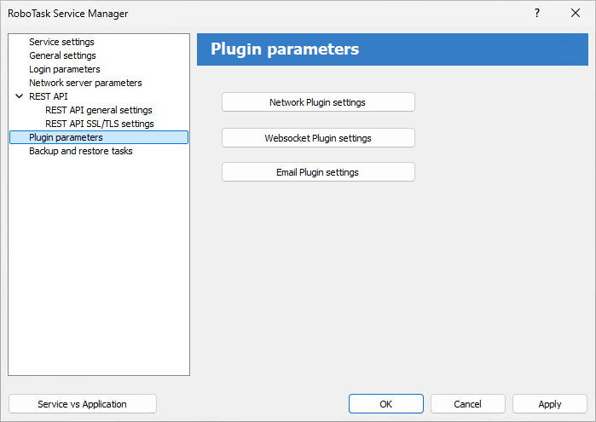Viewport: 596px width, 422px height.
Task: Select General settings tree item
Action: [62, 55]
